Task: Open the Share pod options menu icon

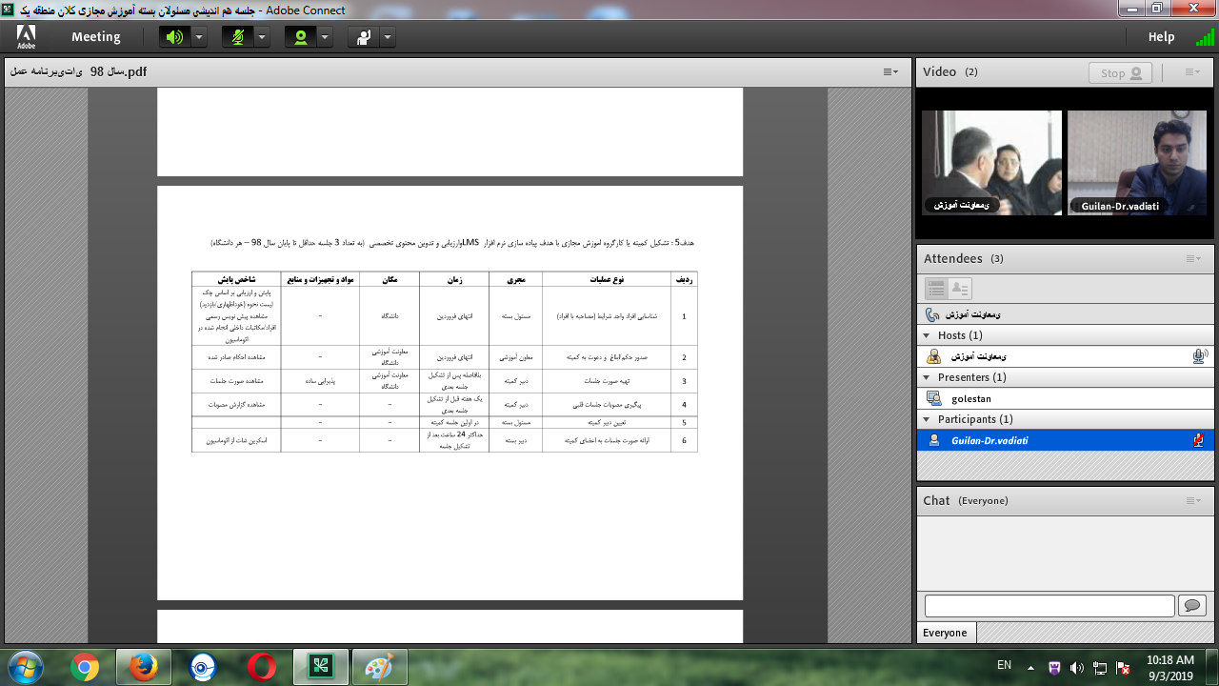Action: [890, 72]
